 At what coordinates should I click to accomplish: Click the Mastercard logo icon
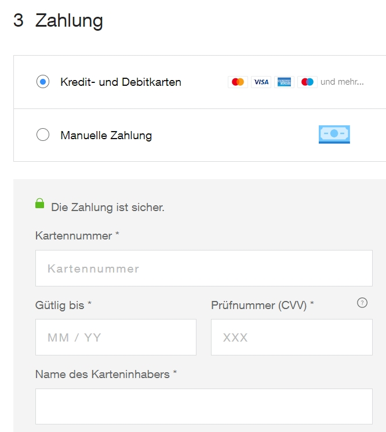point(238,82)
